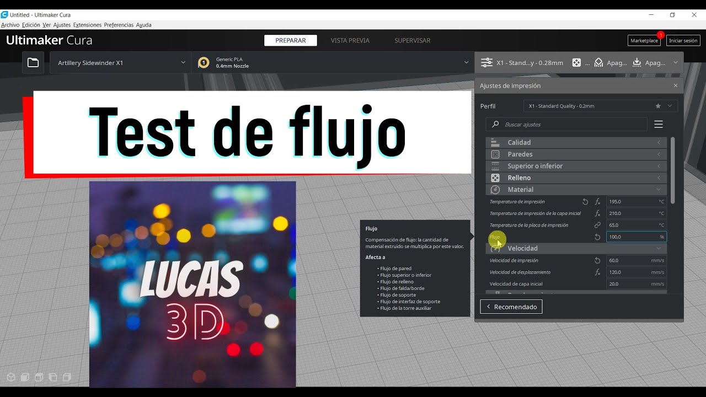The height and width of the screenshot is (397, 706).
Task: Open the settings visibility hamburger menu
Action: 659,125
